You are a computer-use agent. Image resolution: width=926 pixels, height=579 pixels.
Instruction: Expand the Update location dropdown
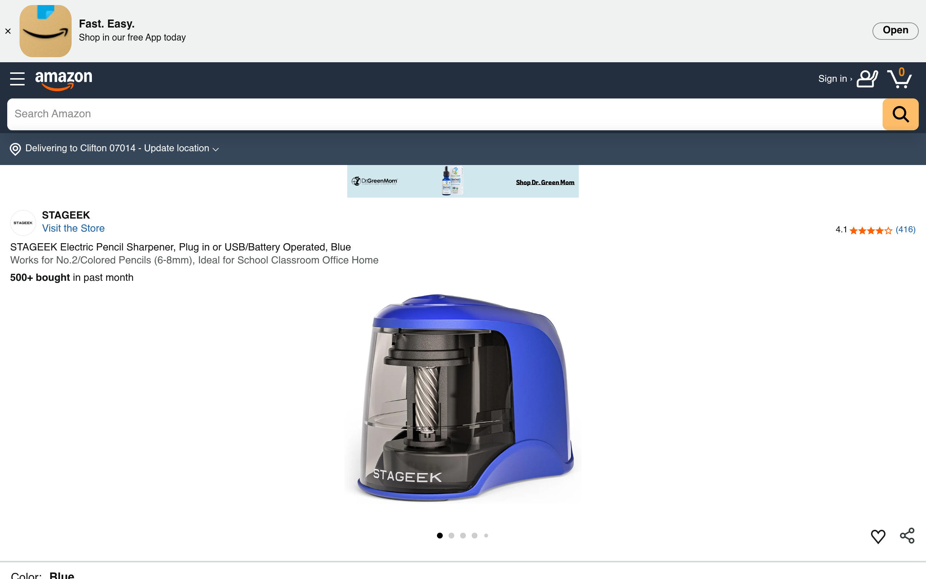coord(181,149)
